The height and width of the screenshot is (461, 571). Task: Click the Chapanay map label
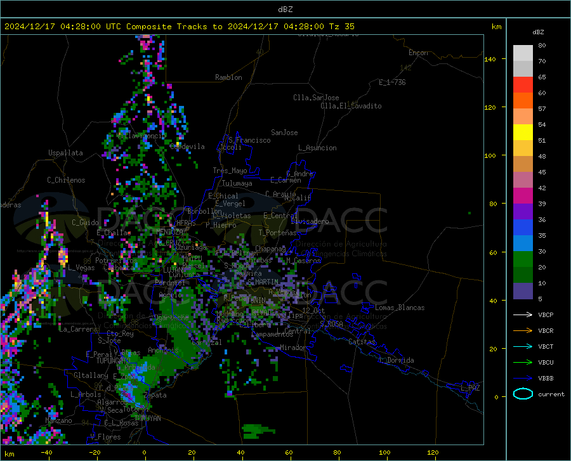click(270, 249)
